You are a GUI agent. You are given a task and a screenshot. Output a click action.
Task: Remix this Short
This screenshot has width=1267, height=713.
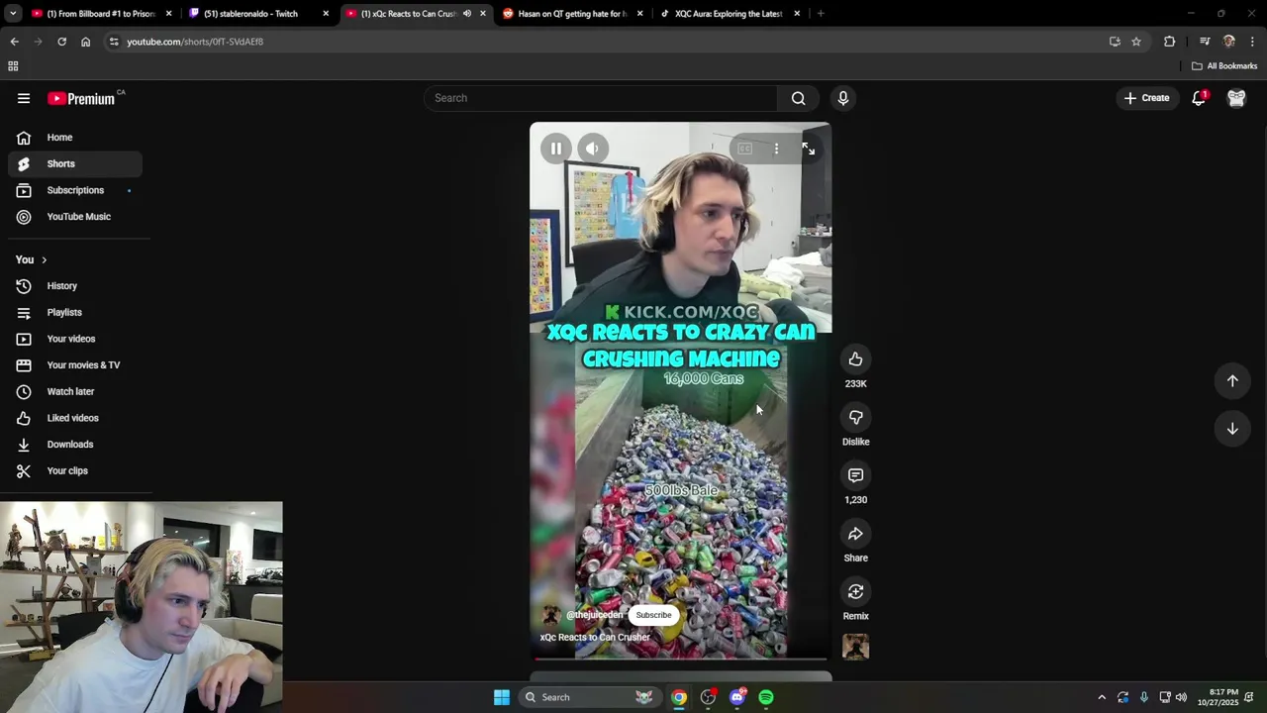855,592
